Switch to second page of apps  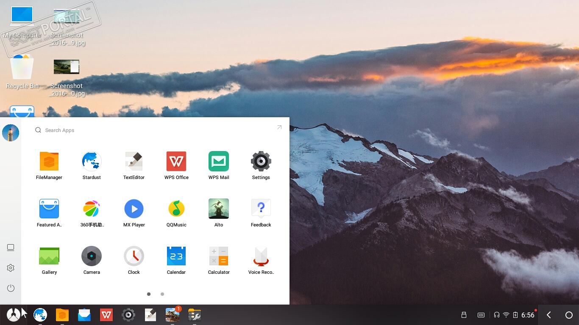(162, 294)
